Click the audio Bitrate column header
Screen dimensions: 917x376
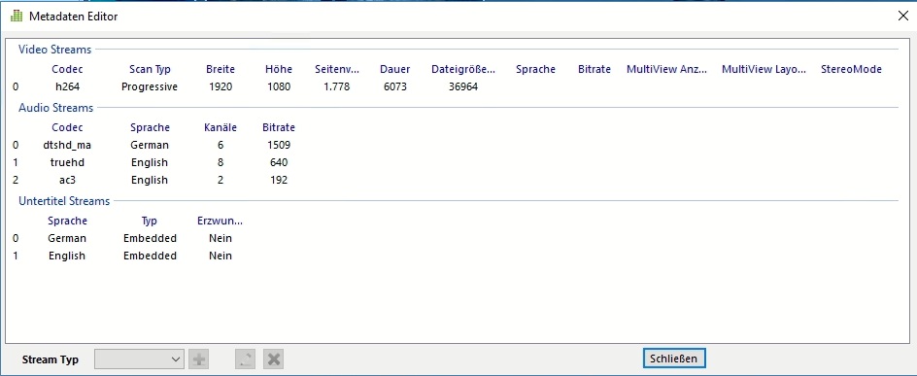(x=279, y=127)
